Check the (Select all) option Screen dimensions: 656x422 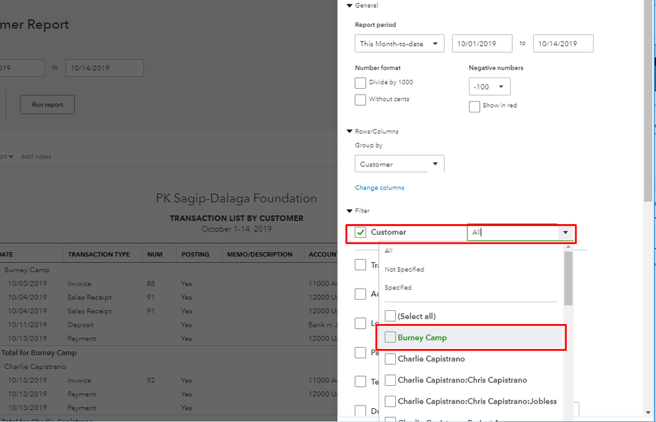390,316
